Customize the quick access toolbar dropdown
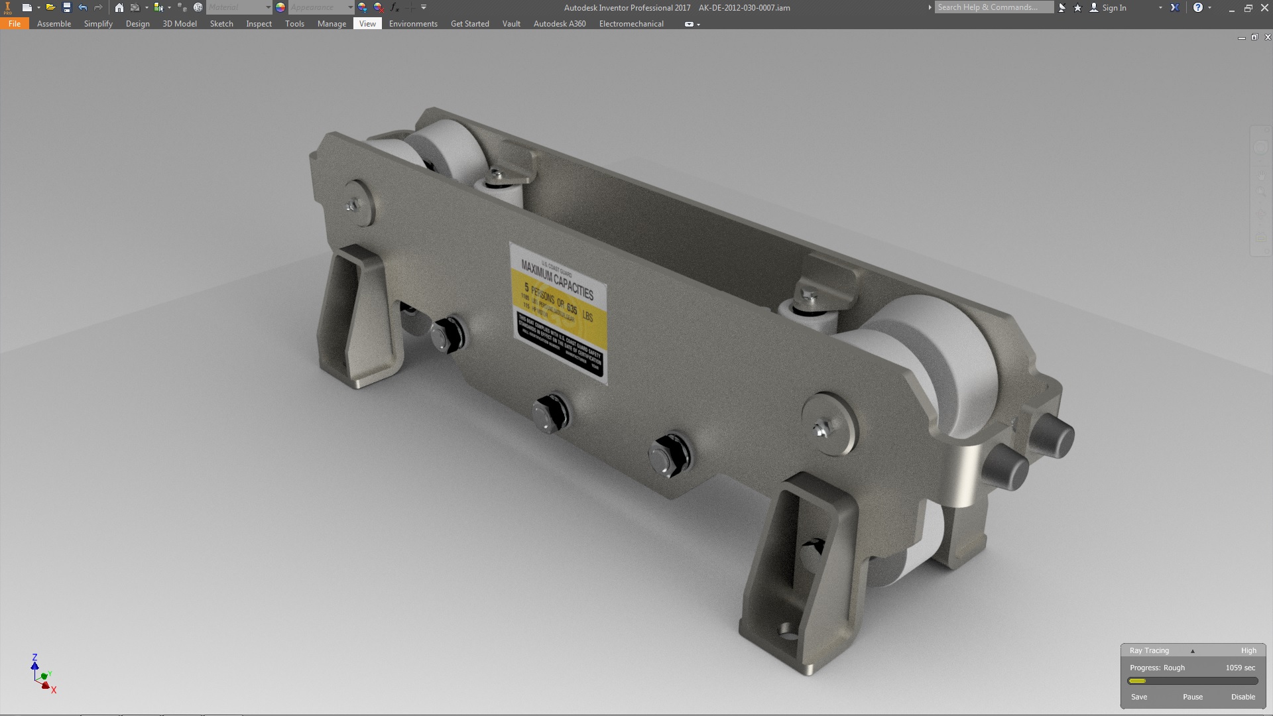 [x=424, y=7]
